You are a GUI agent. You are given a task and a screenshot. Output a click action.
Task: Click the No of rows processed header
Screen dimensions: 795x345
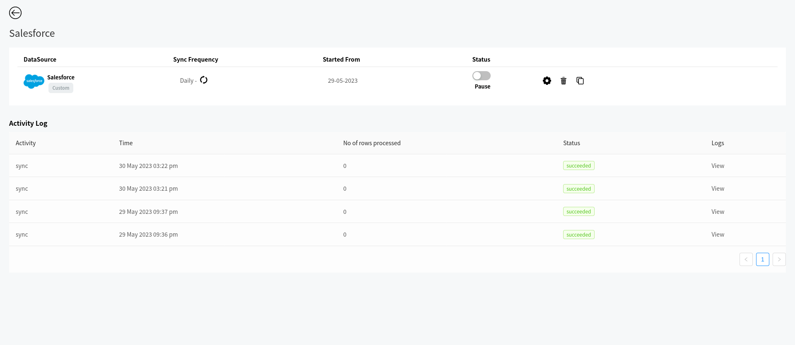[372, 143]
